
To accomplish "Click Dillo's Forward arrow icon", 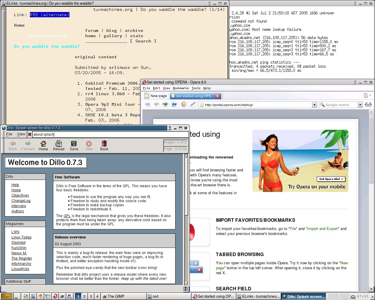I will pyautogui.click(x=28, y=143).
